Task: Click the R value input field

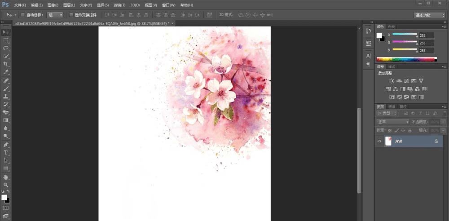Action: pyautogui.click(x=427, y=35)
